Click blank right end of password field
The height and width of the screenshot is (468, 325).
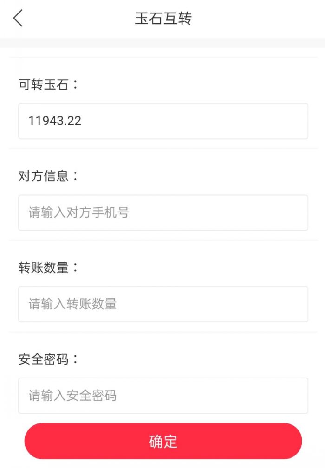(x=279, y=396)
